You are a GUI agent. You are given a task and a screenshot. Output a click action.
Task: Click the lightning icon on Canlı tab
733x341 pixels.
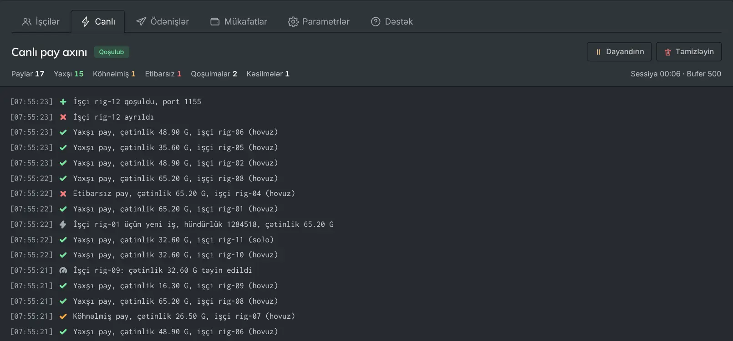pos(86,22)
